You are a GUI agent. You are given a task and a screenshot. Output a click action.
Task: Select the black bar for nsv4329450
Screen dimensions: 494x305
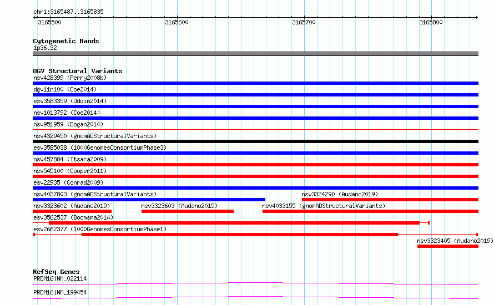point(255,141)
